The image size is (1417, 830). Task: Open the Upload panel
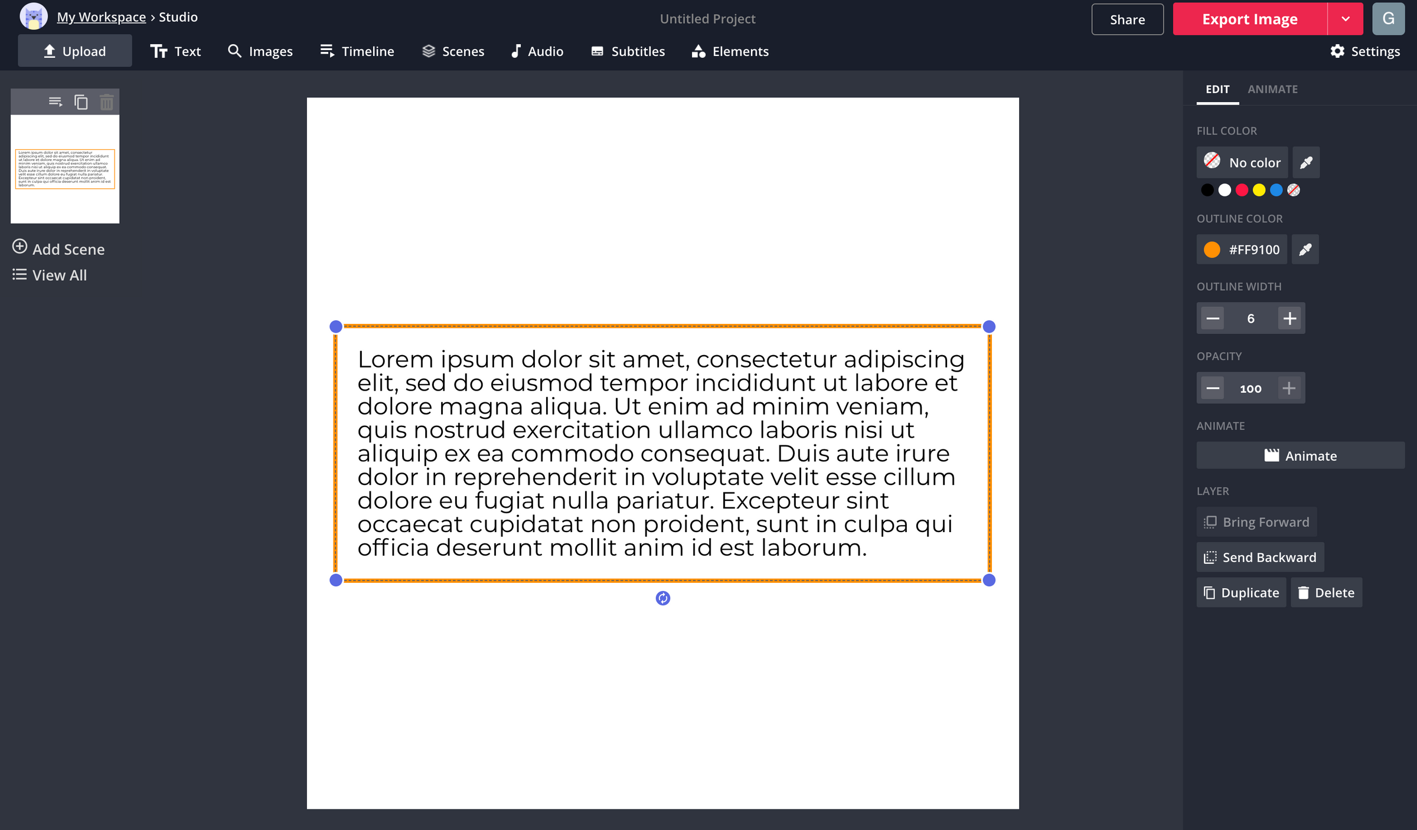pos(74,50)
